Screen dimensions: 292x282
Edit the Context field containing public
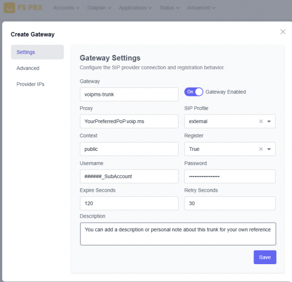point(129,149)
